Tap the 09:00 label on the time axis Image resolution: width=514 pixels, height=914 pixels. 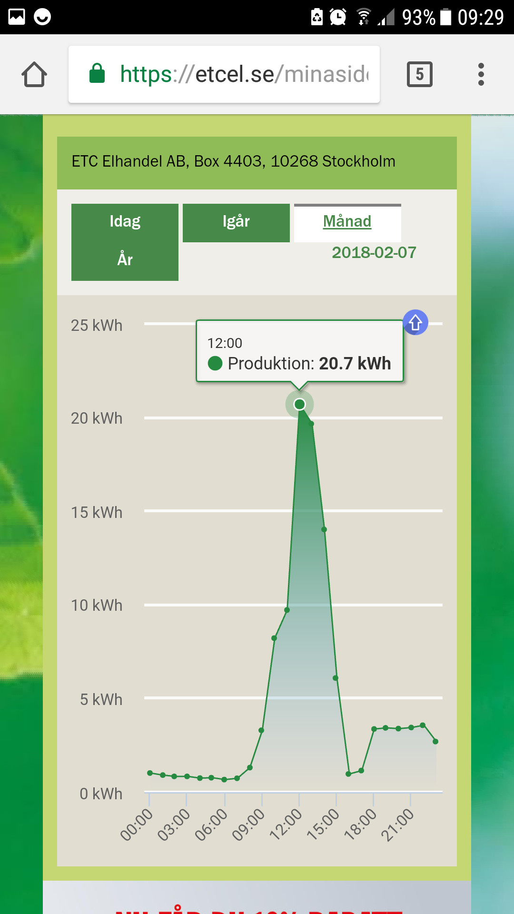(x=248, y=825)
